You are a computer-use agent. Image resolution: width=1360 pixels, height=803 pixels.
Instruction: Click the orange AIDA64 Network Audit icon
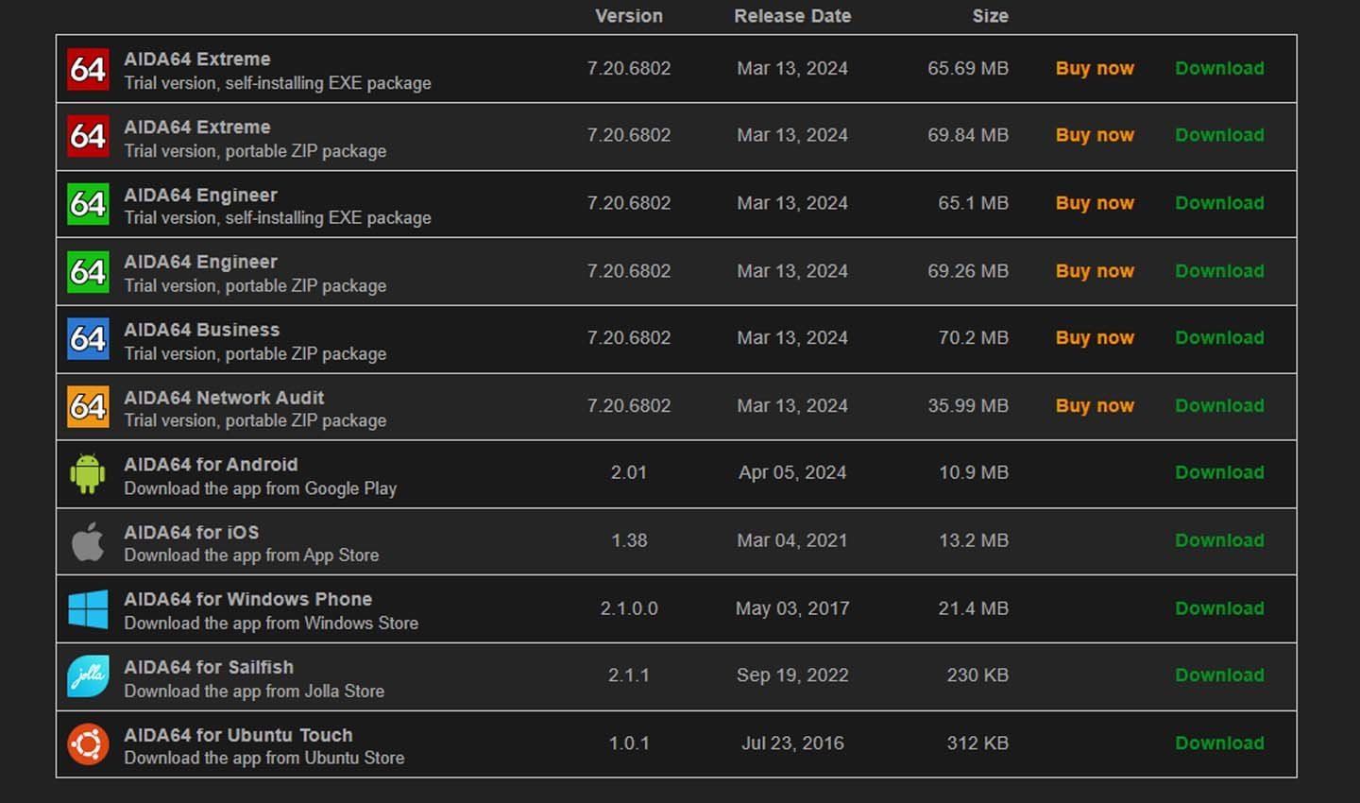point(88,406)
